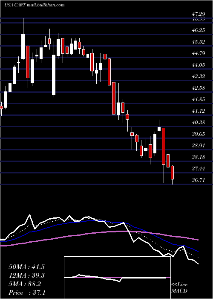
Task: Select the 36.71 price axis label
Action: pos(198,180)
